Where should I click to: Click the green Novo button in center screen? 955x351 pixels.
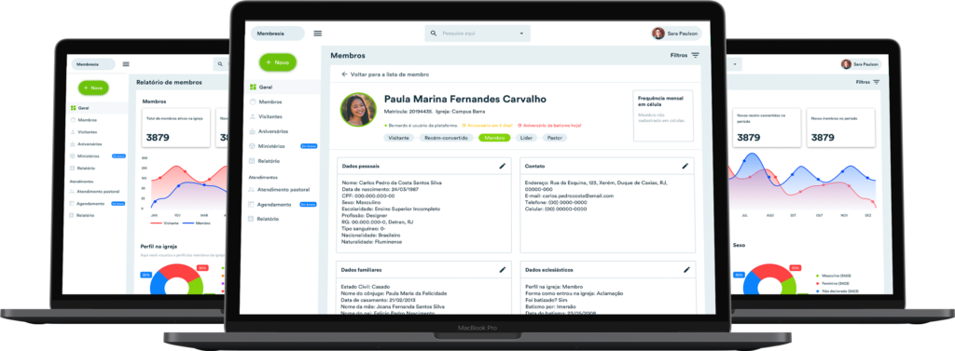point(278,62)
